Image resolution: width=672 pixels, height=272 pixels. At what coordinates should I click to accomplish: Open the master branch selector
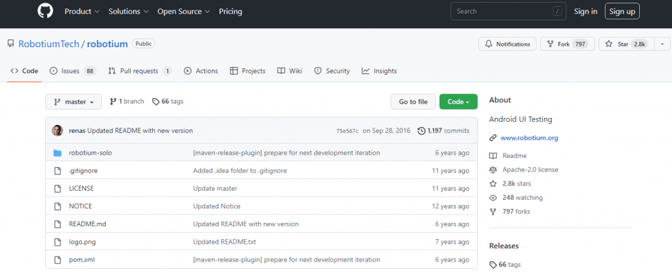pyautogui.click(x=73, y=102)
